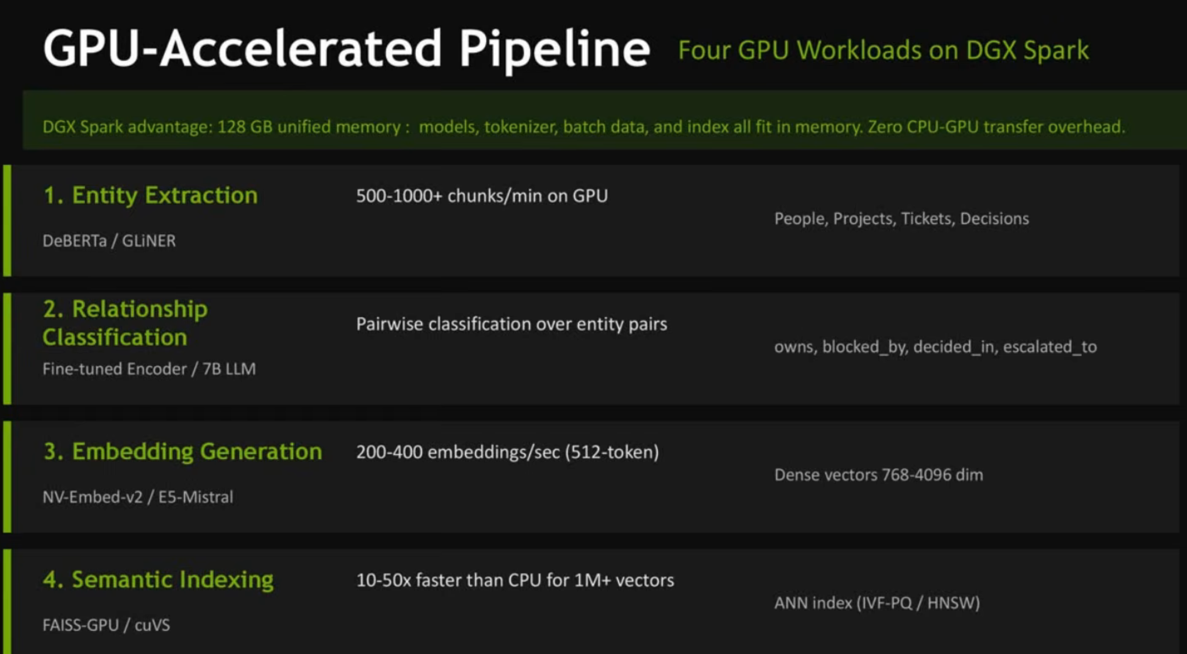The width and height of the screenshot is (1187, 654).
Task: Click the green accent bar beside Entity Extraction
Action: pyautogui.click(x=7, y=221)
